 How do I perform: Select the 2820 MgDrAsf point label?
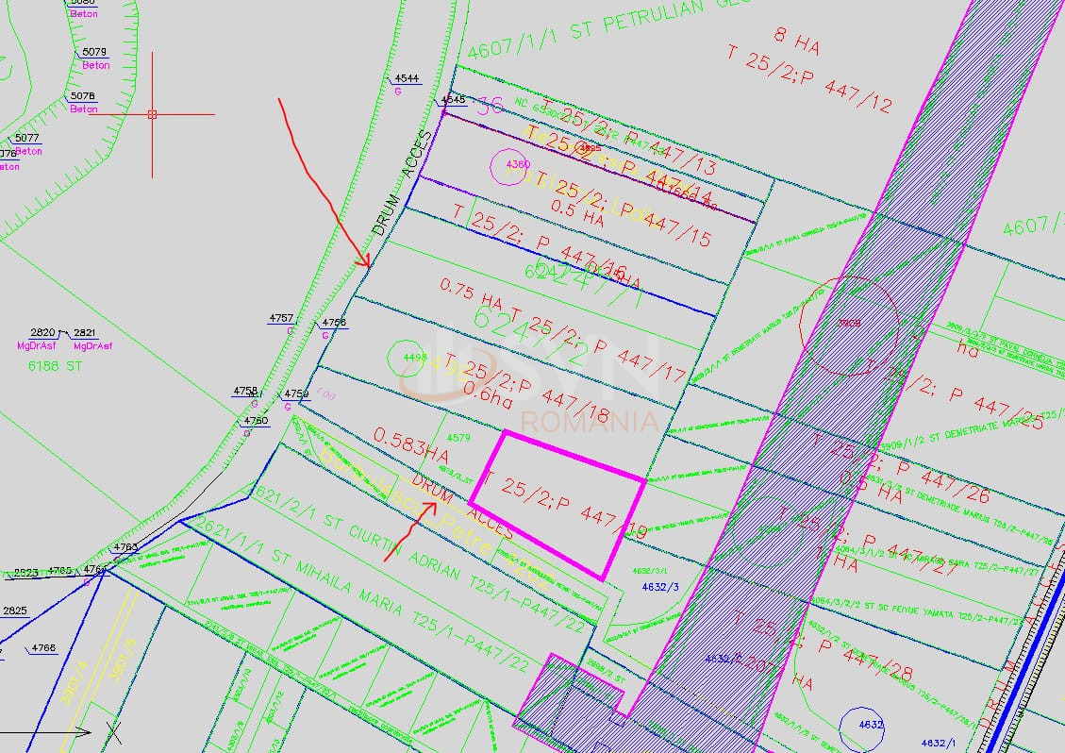(42, 333)
